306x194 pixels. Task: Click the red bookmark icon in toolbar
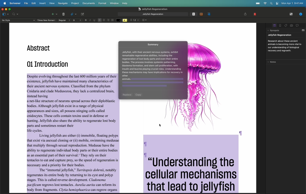pos(255,14)
